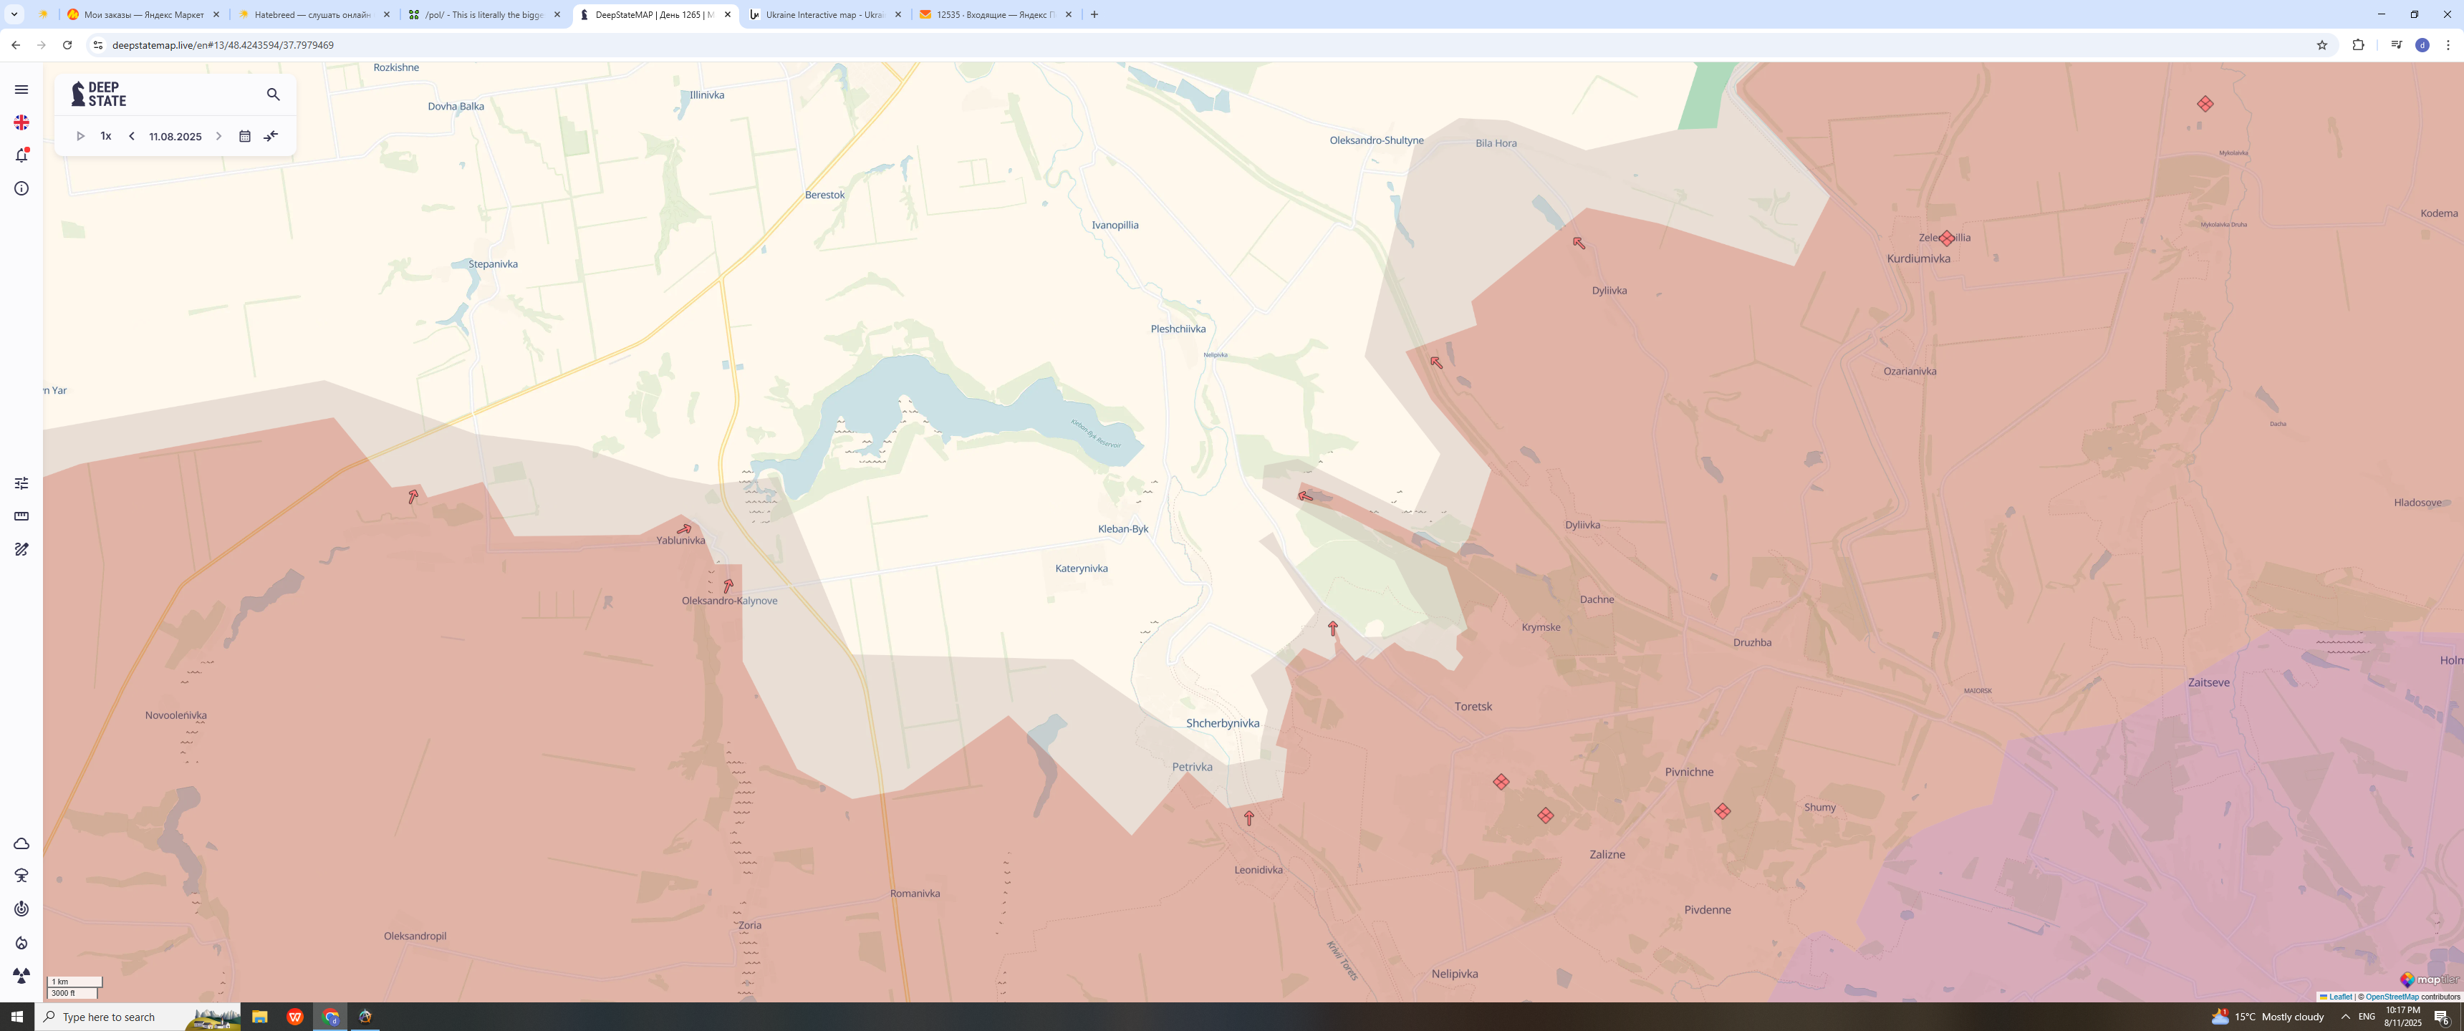Open a new browser tab
Screen dimensions: 2464x1031
coord(1094,14)
